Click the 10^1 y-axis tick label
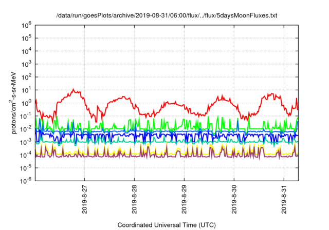 coord(26,90)
